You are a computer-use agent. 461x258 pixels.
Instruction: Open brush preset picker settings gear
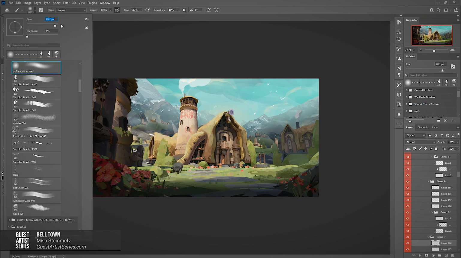86,19
